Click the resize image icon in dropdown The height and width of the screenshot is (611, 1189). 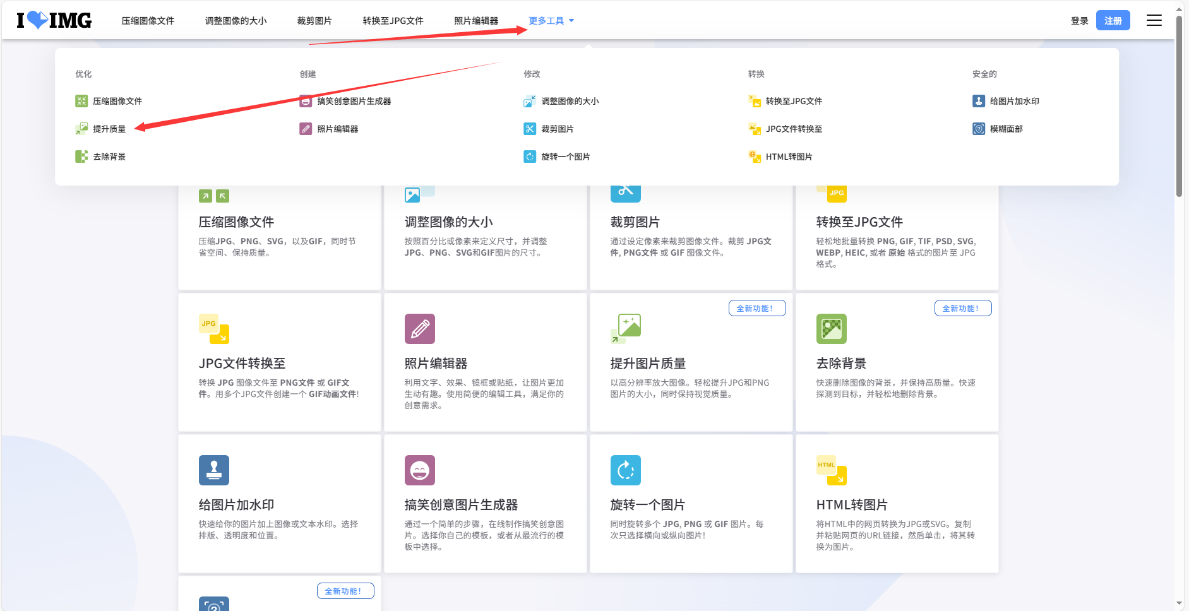(530, 101)
